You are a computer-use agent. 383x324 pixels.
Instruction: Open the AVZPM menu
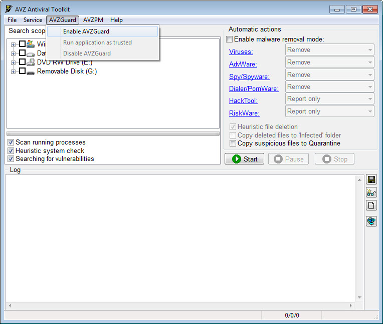[x=93, y=20]
